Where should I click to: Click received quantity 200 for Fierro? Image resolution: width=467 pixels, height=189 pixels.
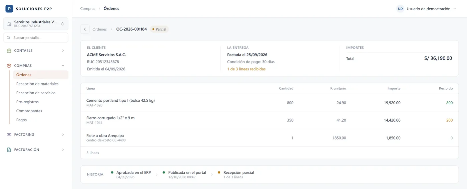click(449, 120)
